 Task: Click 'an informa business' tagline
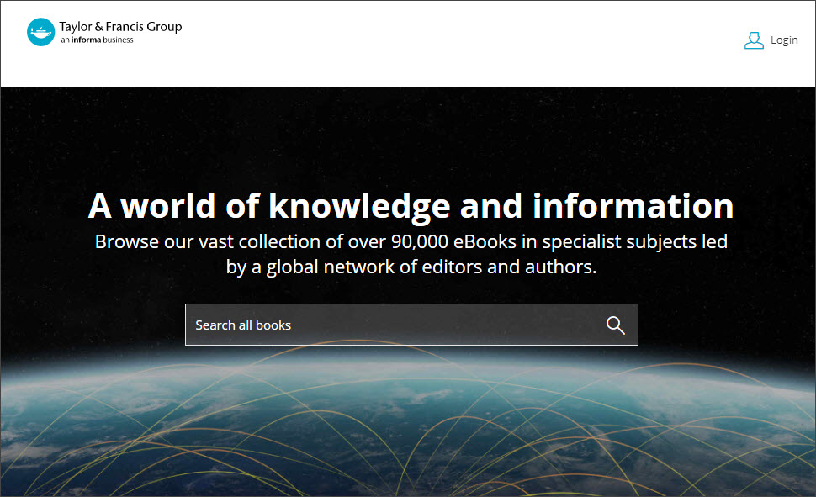98,40
